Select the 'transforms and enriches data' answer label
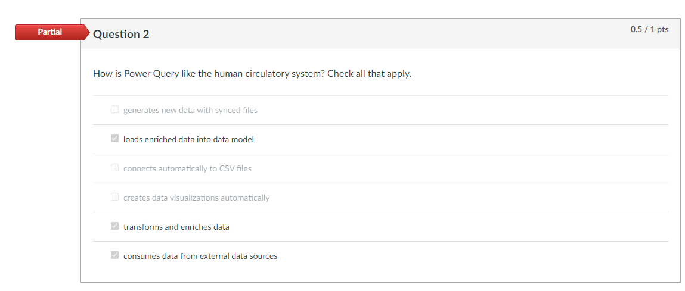This screenshot has width=685, height=291. click(x=176, y=227)
